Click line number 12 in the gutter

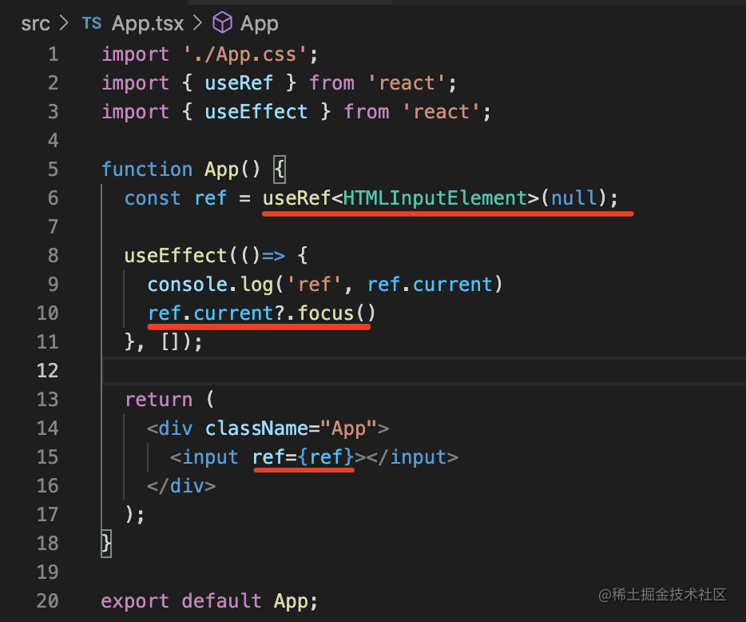coord(48,370)
